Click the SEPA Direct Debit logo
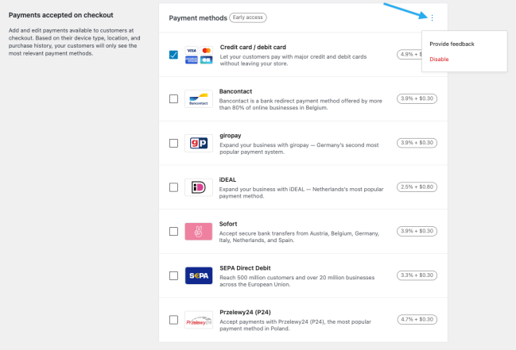Viewport: 516px width, 350px height. pos(199,275)
